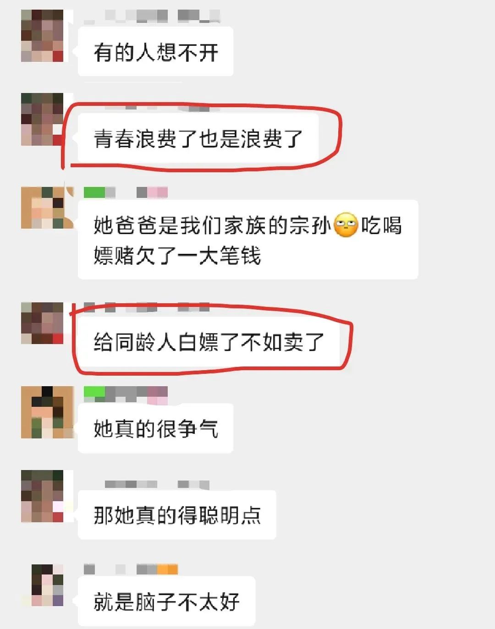Tap the green-tagged sender name above '她爸爸' message
The width and height of the screenshot is (495, 629).
[126, 192]
